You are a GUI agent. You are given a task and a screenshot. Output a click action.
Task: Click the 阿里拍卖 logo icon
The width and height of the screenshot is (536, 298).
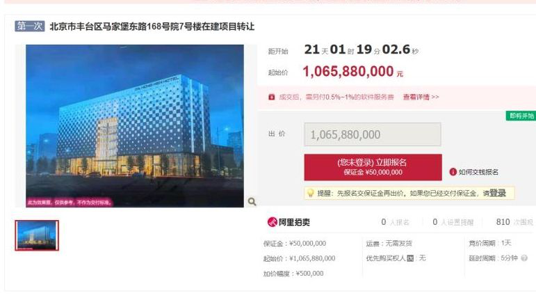point(272,222)
